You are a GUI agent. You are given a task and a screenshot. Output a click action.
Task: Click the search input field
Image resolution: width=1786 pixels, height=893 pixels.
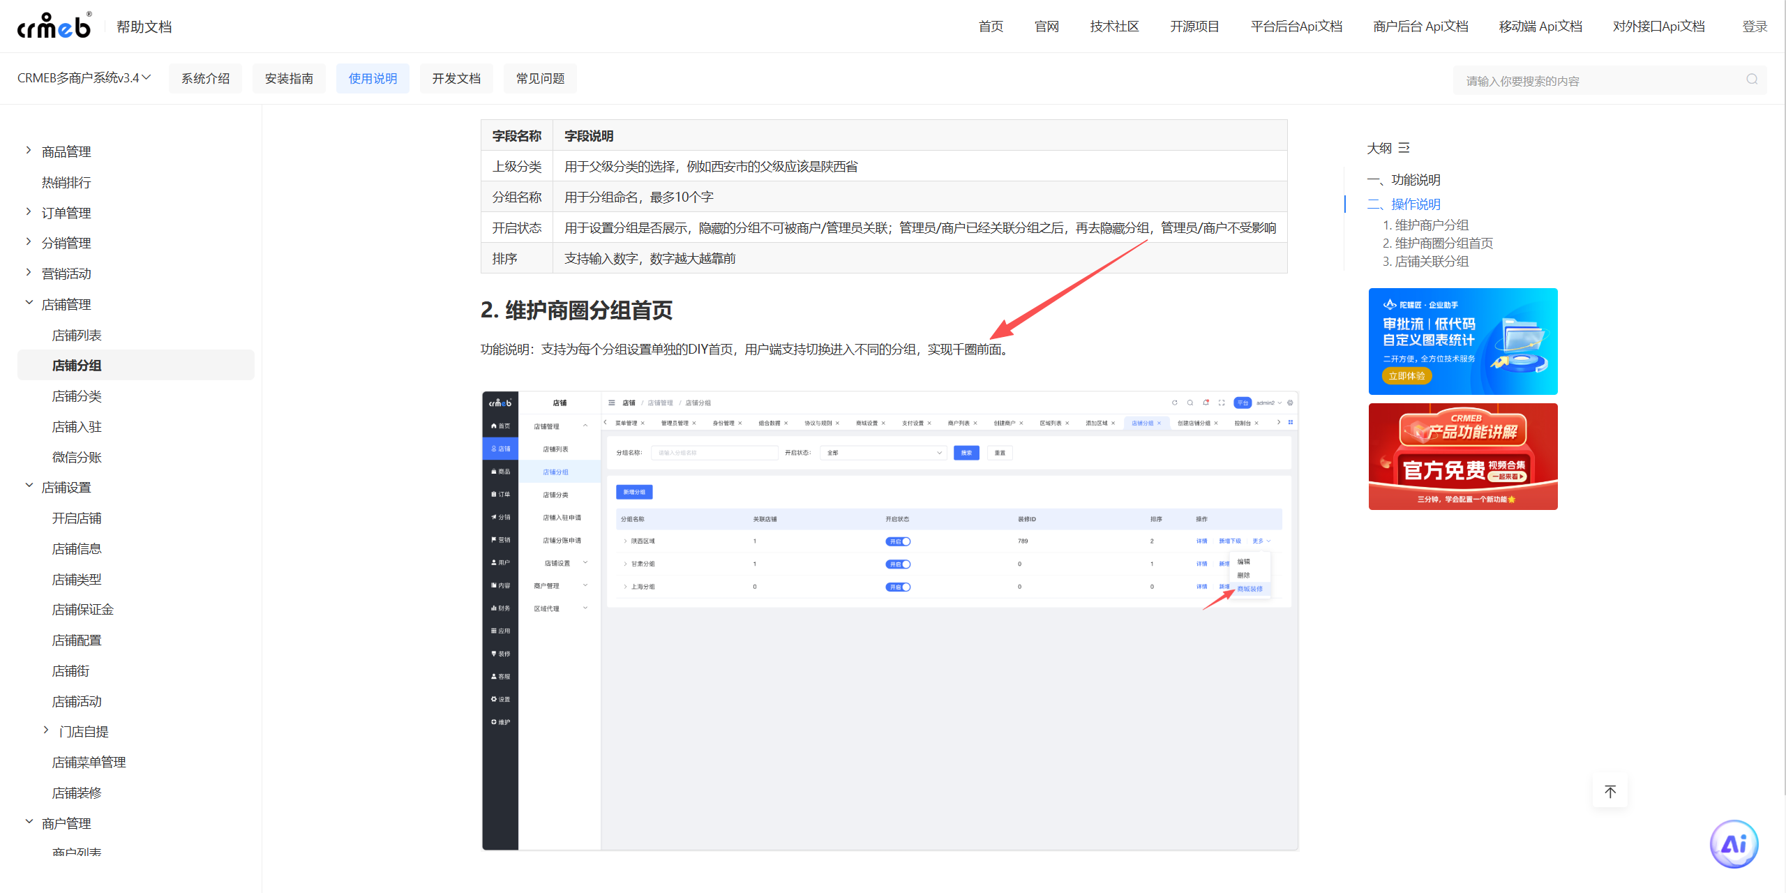pos(1598,81)
